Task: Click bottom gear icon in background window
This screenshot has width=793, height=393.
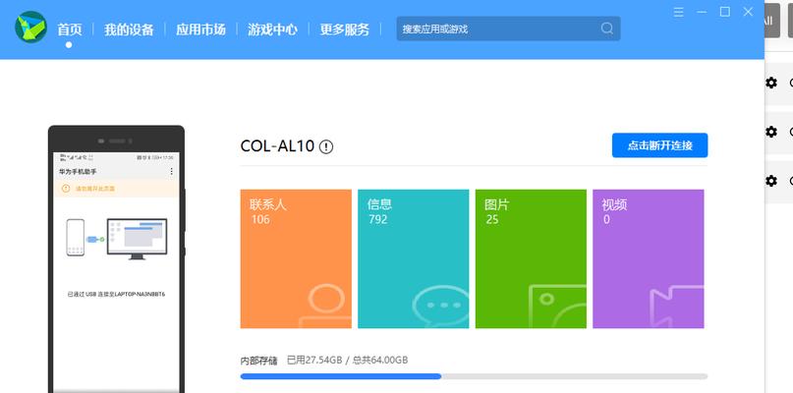Action: [x=771, y=181]
